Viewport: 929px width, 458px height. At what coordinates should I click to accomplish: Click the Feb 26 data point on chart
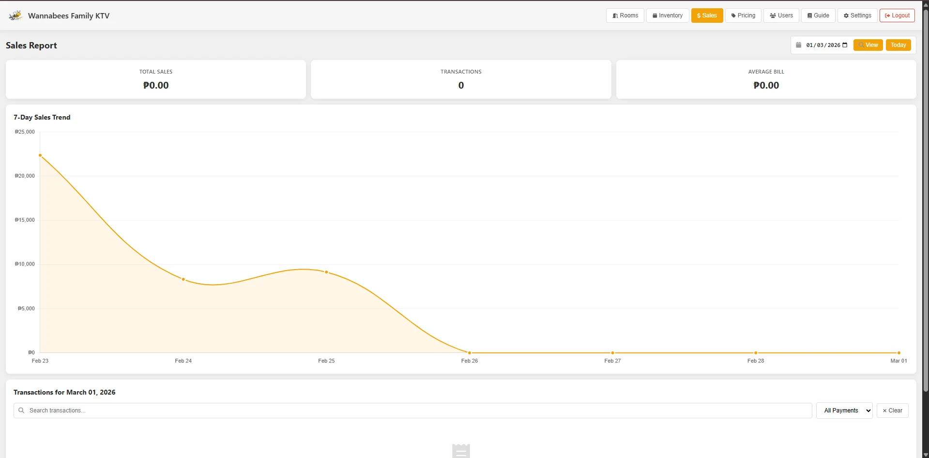coord(470,353)
